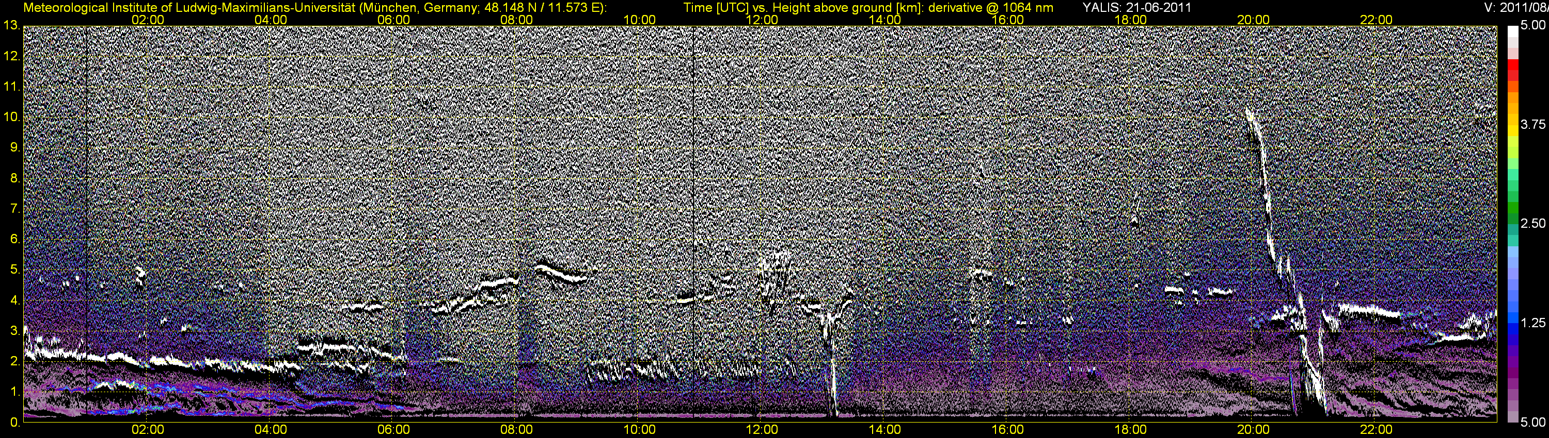This screenshot has height=438, width=1549.
Task: Click the 8 km height axis label
Action: coord(14,178)
